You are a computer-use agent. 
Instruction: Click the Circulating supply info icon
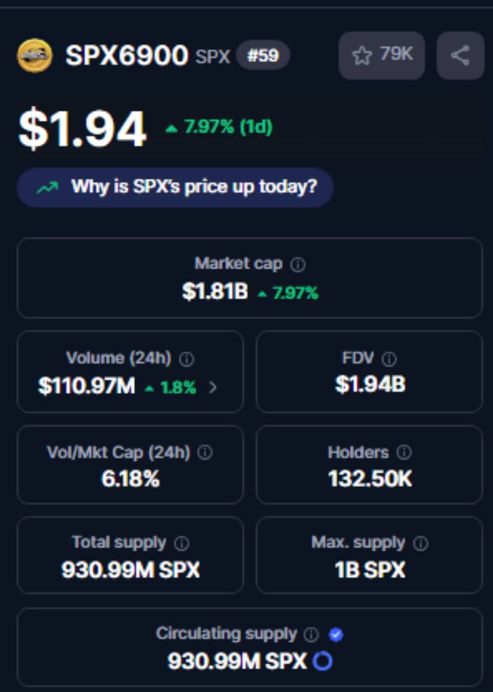point(311,635)
